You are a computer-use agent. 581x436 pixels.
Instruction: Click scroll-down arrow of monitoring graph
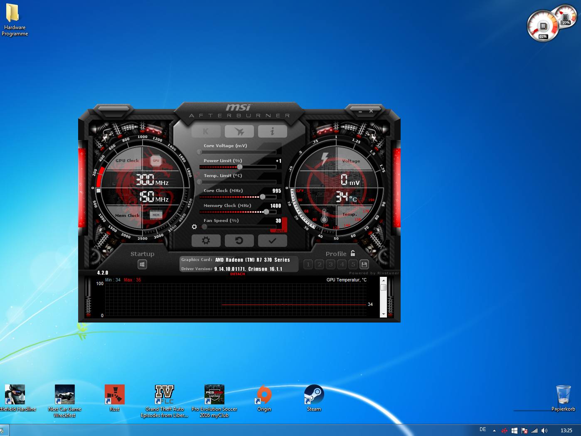[x=383, y=314]
